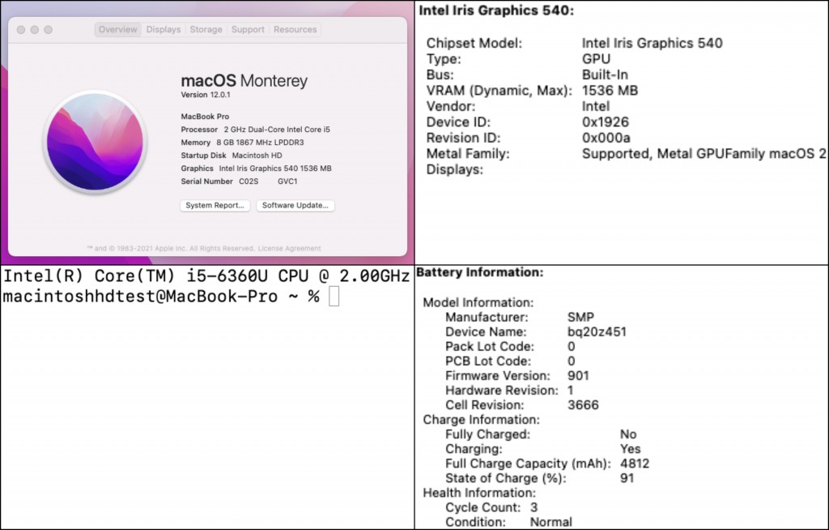Click the Bus value "Built-In"

click(x=605, y=75)
